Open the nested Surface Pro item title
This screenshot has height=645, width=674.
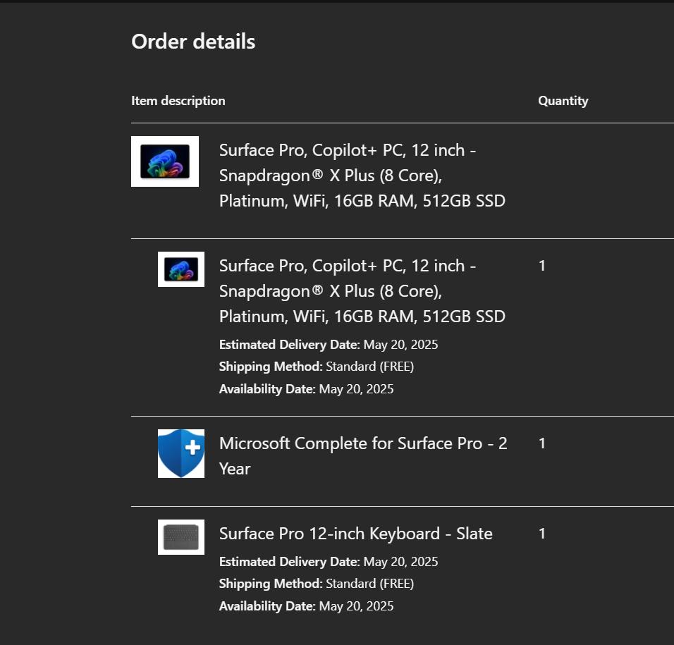point(362,291)
